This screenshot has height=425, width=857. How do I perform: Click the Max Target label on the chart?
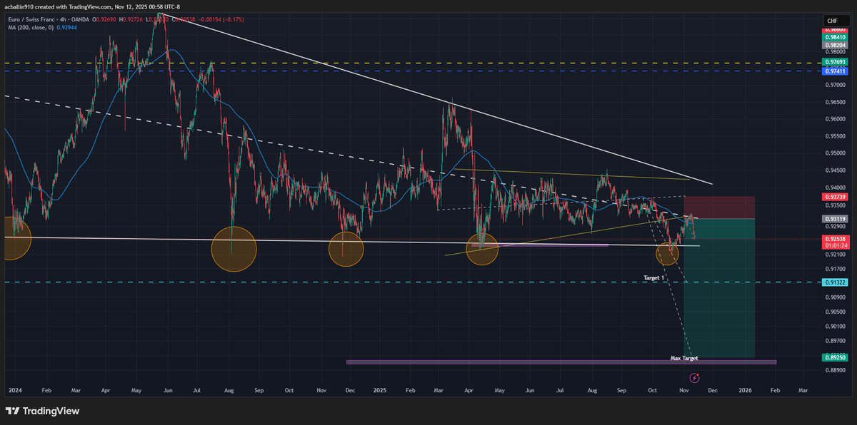[683, 358]
